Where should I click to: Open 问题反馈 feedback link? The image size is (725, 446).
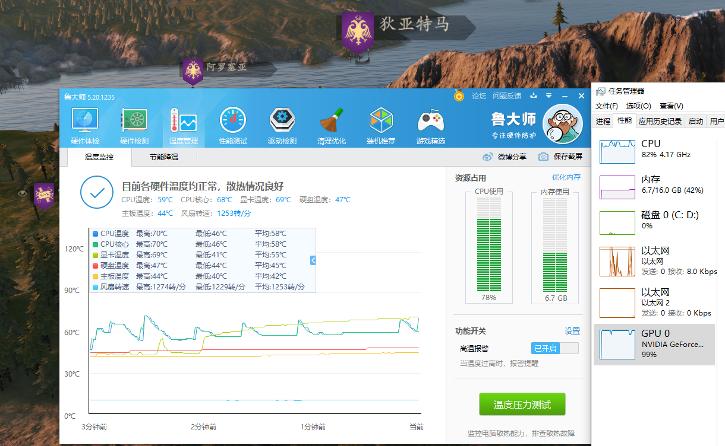point(507,95)
